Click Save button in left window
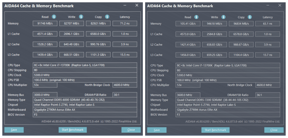 click(14, 130)
